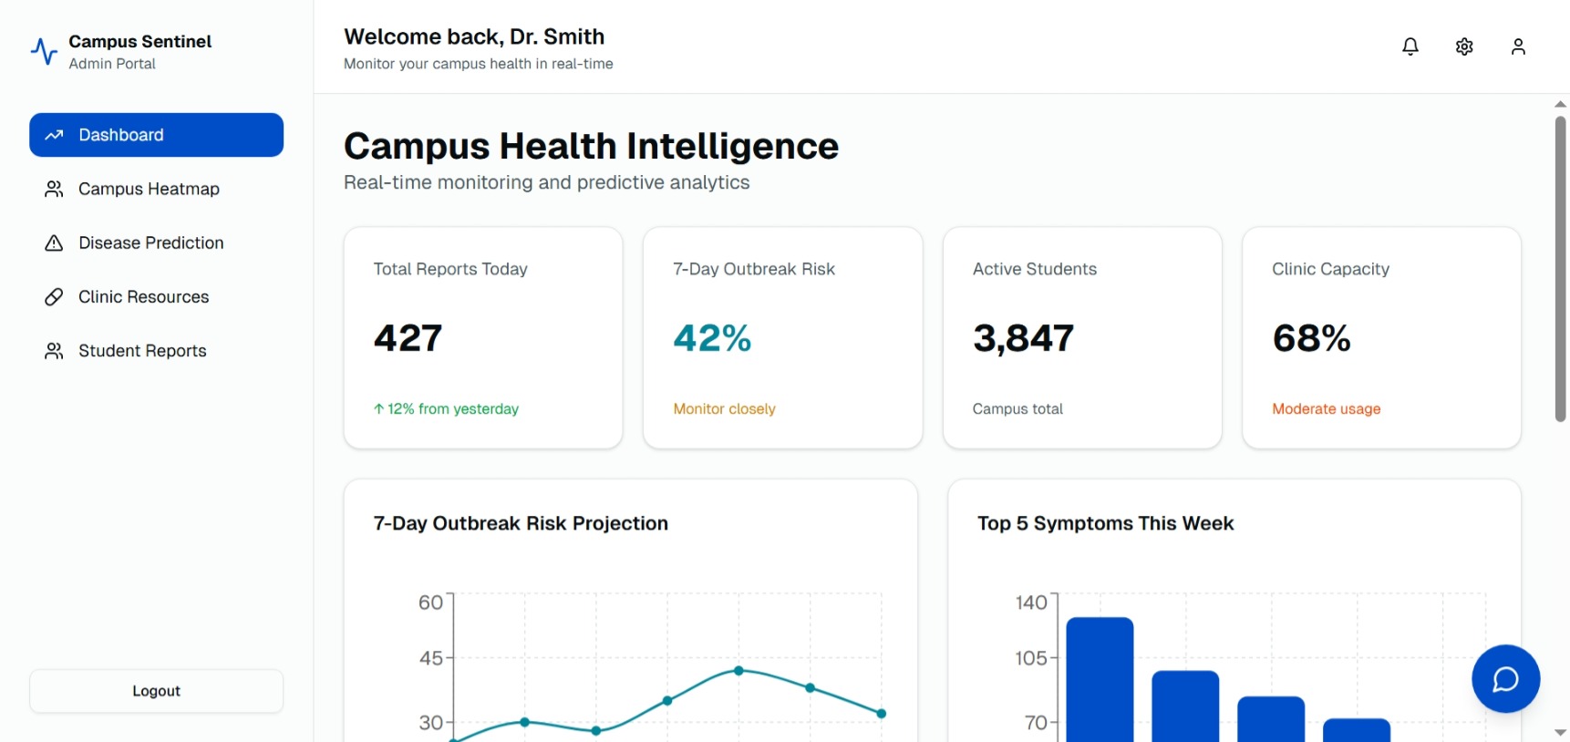Click the Logout button
This screenshot has height=742, width=1570.
(x=156, y=691)
